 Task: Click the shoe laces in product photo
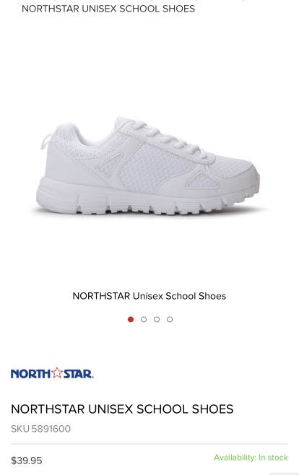click(170, 138)
